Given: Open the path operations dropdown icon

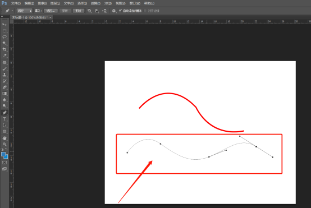Looking at the screenshot, I should point(89,11).
